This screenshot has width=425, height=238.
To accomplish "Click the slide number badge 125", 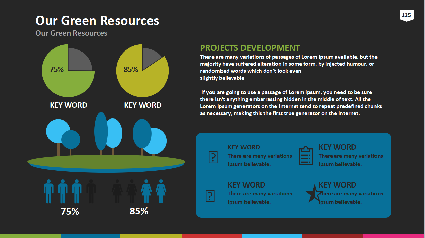I will tap(406, 15).
